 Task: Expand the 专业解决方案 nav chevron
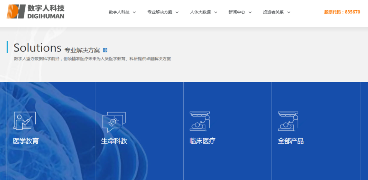tap(177, 12)
